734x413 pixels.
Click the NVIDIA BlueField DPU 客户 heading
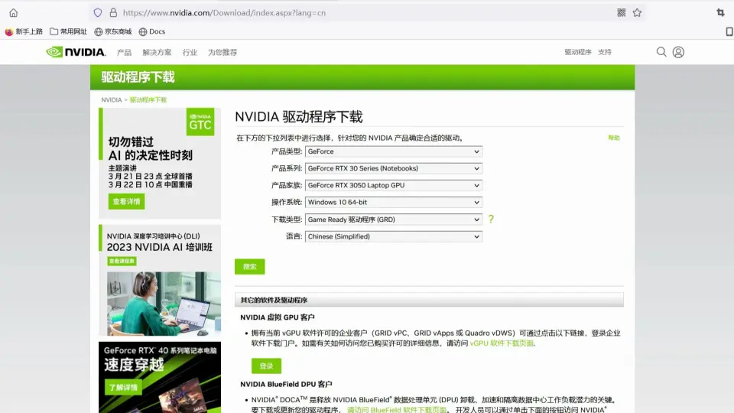click(286, 384)
